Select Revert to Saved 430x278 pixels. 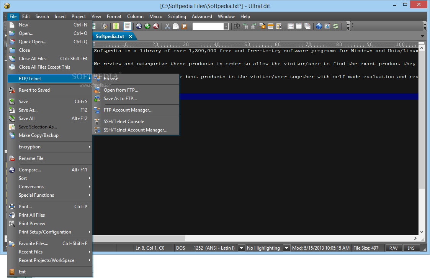tap(50, 90)
